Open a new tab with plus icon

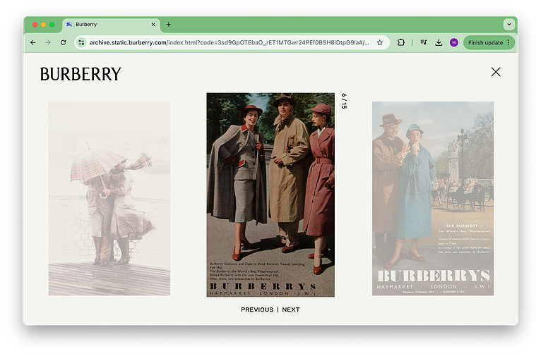click(x=169, y=25)
